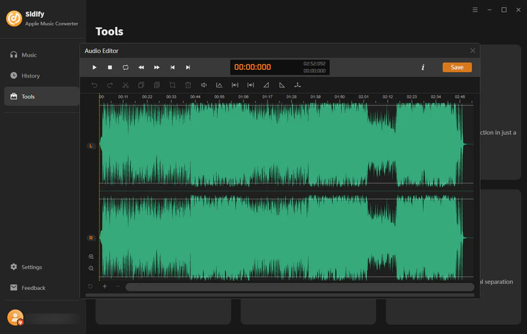Screen dimensions: 527x334
Task: Open the volume adjust tool
Action: 204,85
